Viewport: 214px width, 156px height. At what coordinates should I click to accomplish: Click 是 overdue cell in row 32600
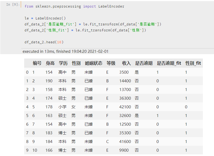pyautogui.click(x=137, y=116)
